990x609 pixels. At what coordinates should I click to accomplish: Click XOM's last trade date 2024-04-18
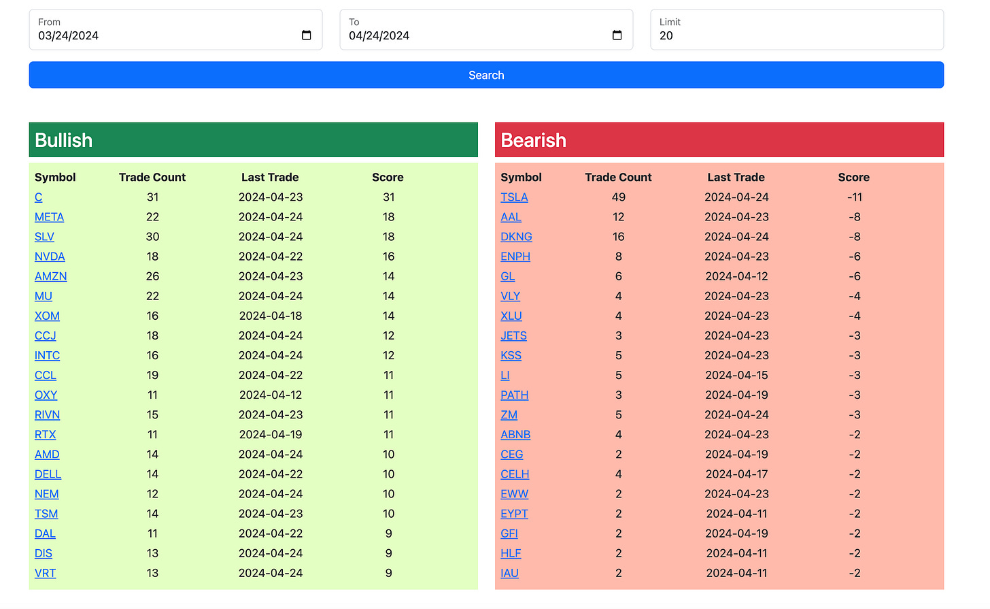(271, 316)
